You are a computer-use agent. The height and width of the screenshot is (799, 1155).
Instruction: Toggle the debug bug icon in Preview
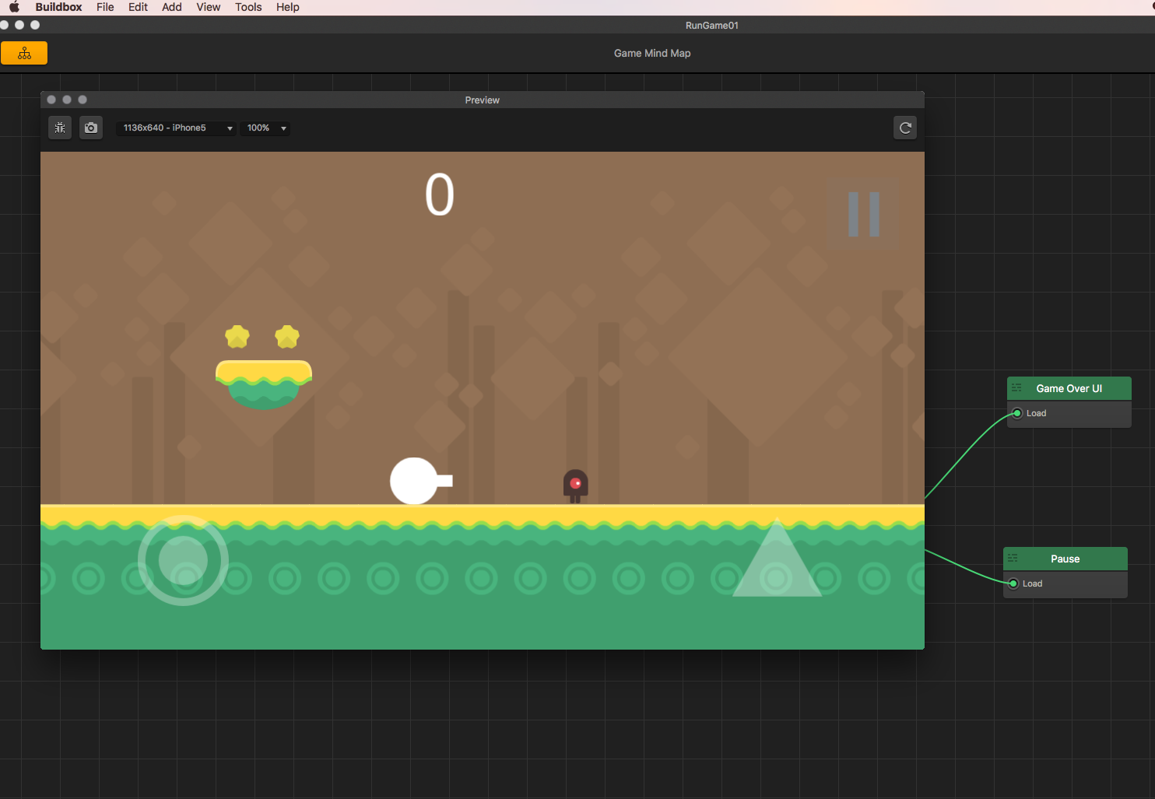[60, 128]
